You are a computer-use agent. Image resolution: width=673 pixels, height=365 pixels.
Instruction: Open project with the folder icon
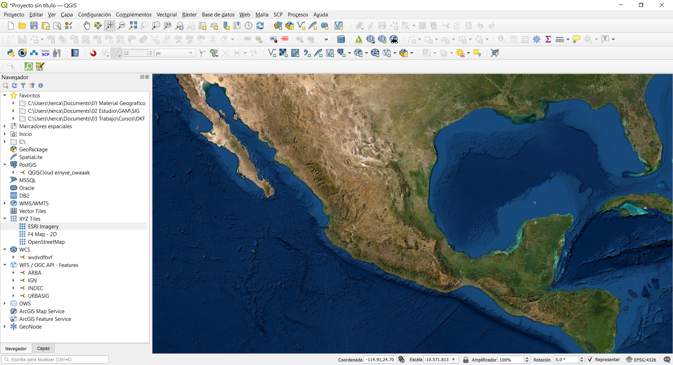pos(22,26)
